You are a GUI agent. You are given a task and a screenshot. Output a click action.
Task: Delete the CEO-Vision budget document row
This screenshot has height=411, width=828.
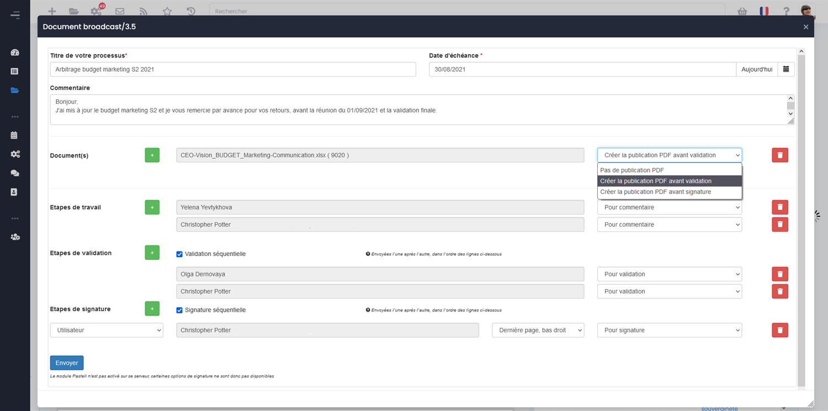pos(779,155)
